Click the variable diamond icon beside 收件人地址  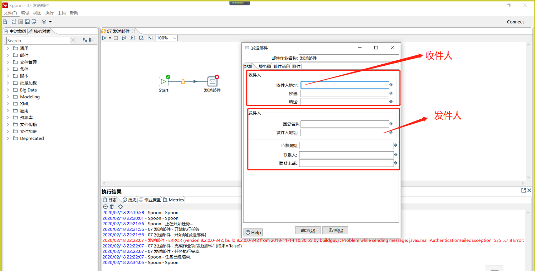point(391,85)
